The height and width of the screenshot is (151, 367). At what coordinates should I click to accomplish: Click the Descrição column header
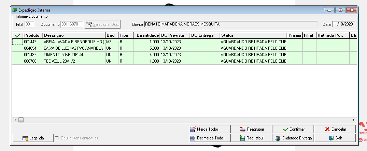(x=74, y=35)
